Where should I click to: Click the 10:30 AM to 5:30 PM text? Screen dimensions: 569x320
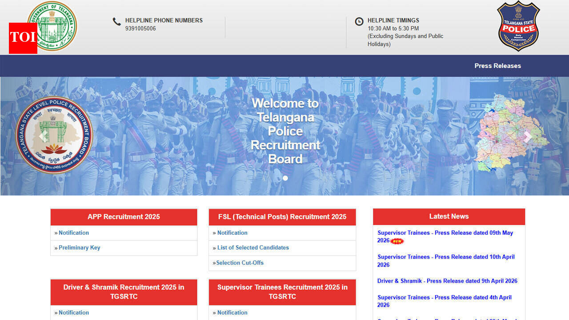[x=393, y=28]
